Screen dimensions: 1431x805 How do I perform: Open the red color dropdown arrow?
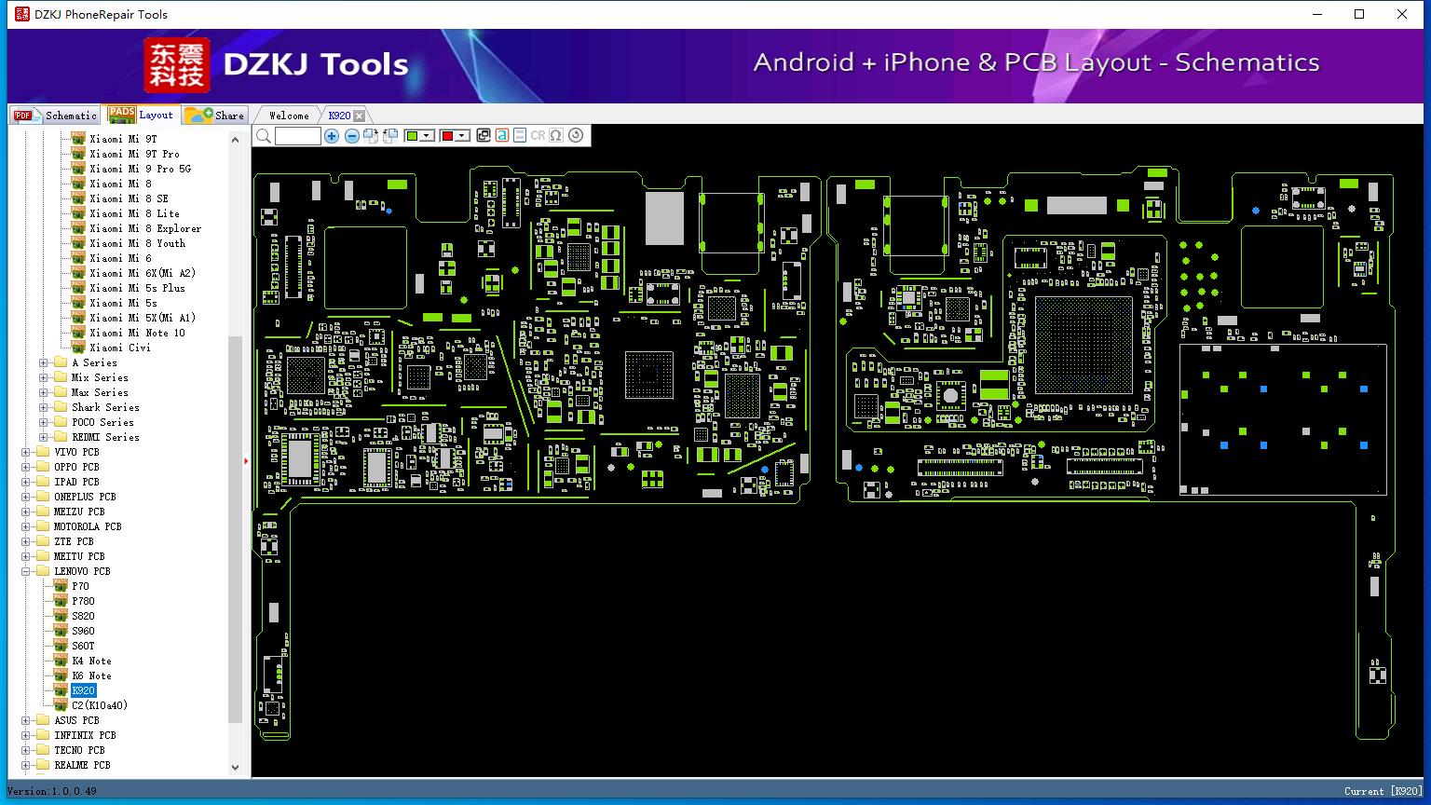click(462, 136)
